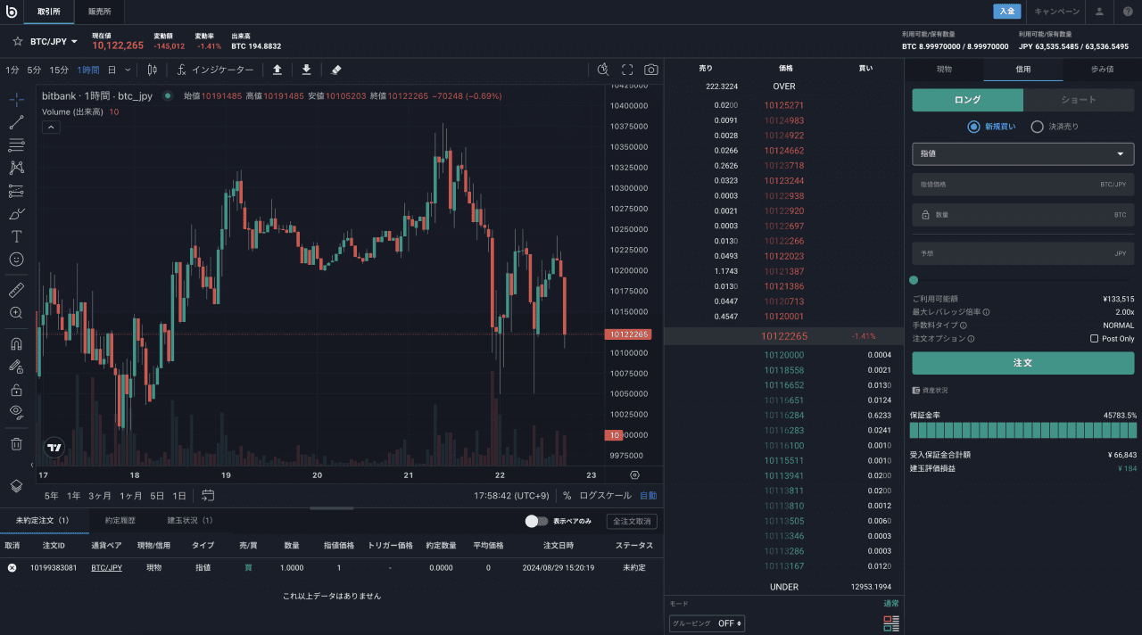
Task: Take a chart snapshot with camera icon
Action: point(651,70)
